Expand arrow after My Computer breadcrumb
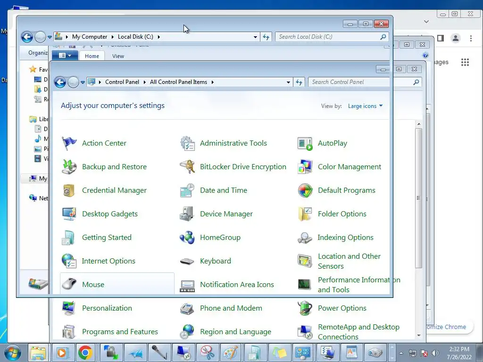Viewport: 483px width, 362px height. [x=112, y=37]
